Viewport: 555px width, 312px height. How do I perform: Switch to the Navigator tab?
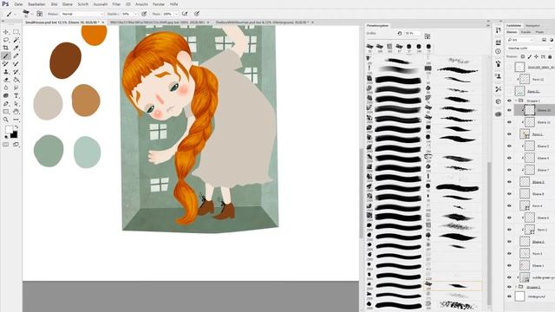tap(532, 25)
